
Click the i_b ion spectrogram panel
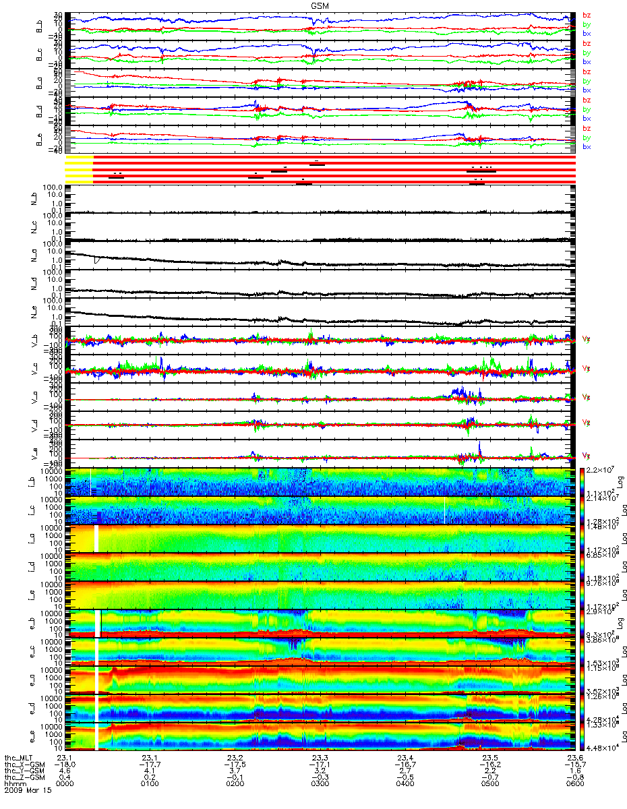[321, 481]
